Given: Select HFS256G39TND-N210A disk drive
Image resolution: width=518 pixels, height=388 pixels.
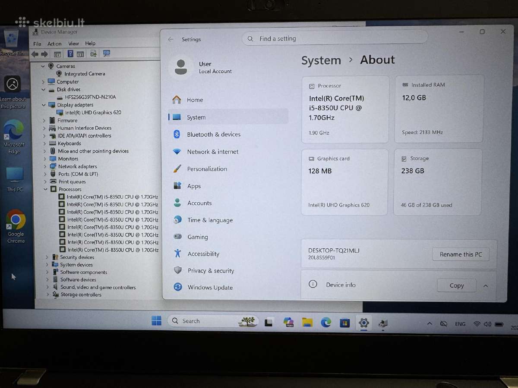Looking at the screenshot, I should point(90,97).
